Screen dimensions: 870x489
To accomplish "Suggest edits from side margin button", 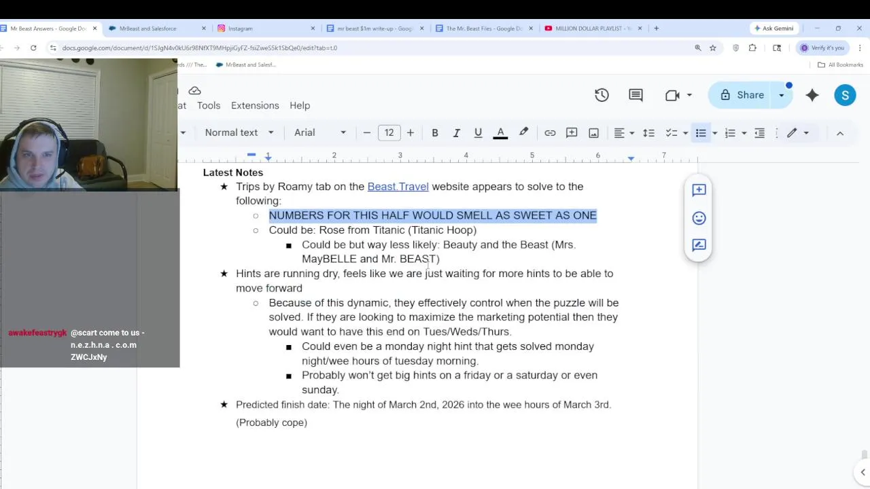I will (699, 245).
